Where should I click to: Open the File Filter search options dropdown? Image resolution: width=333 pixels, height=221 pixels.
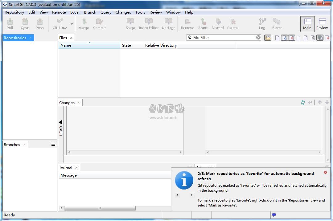point(189,38)
